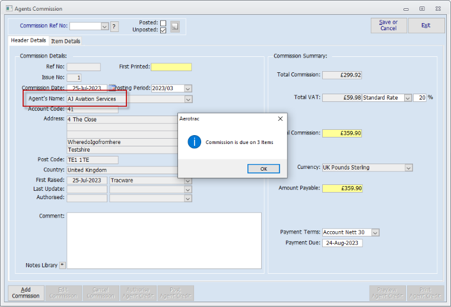
Task: Open the Last Update user dropdown
Action: 188,190
